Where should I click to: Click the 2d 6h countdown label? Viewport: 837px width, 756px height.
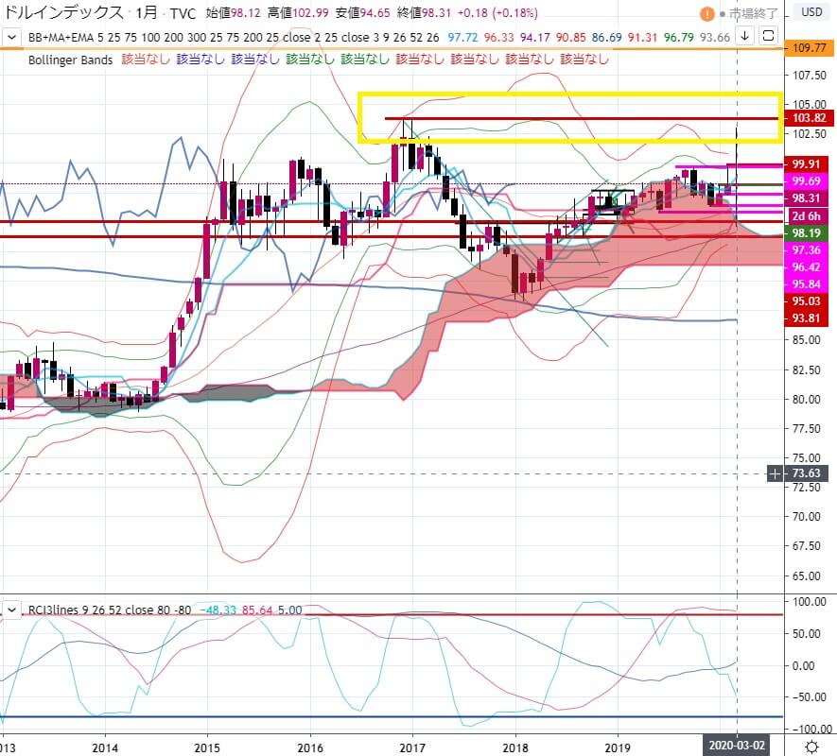[806, 215]
